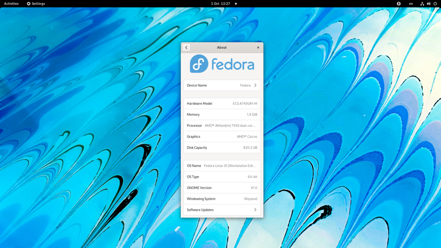Open the power icon system menu

(435, 3)
